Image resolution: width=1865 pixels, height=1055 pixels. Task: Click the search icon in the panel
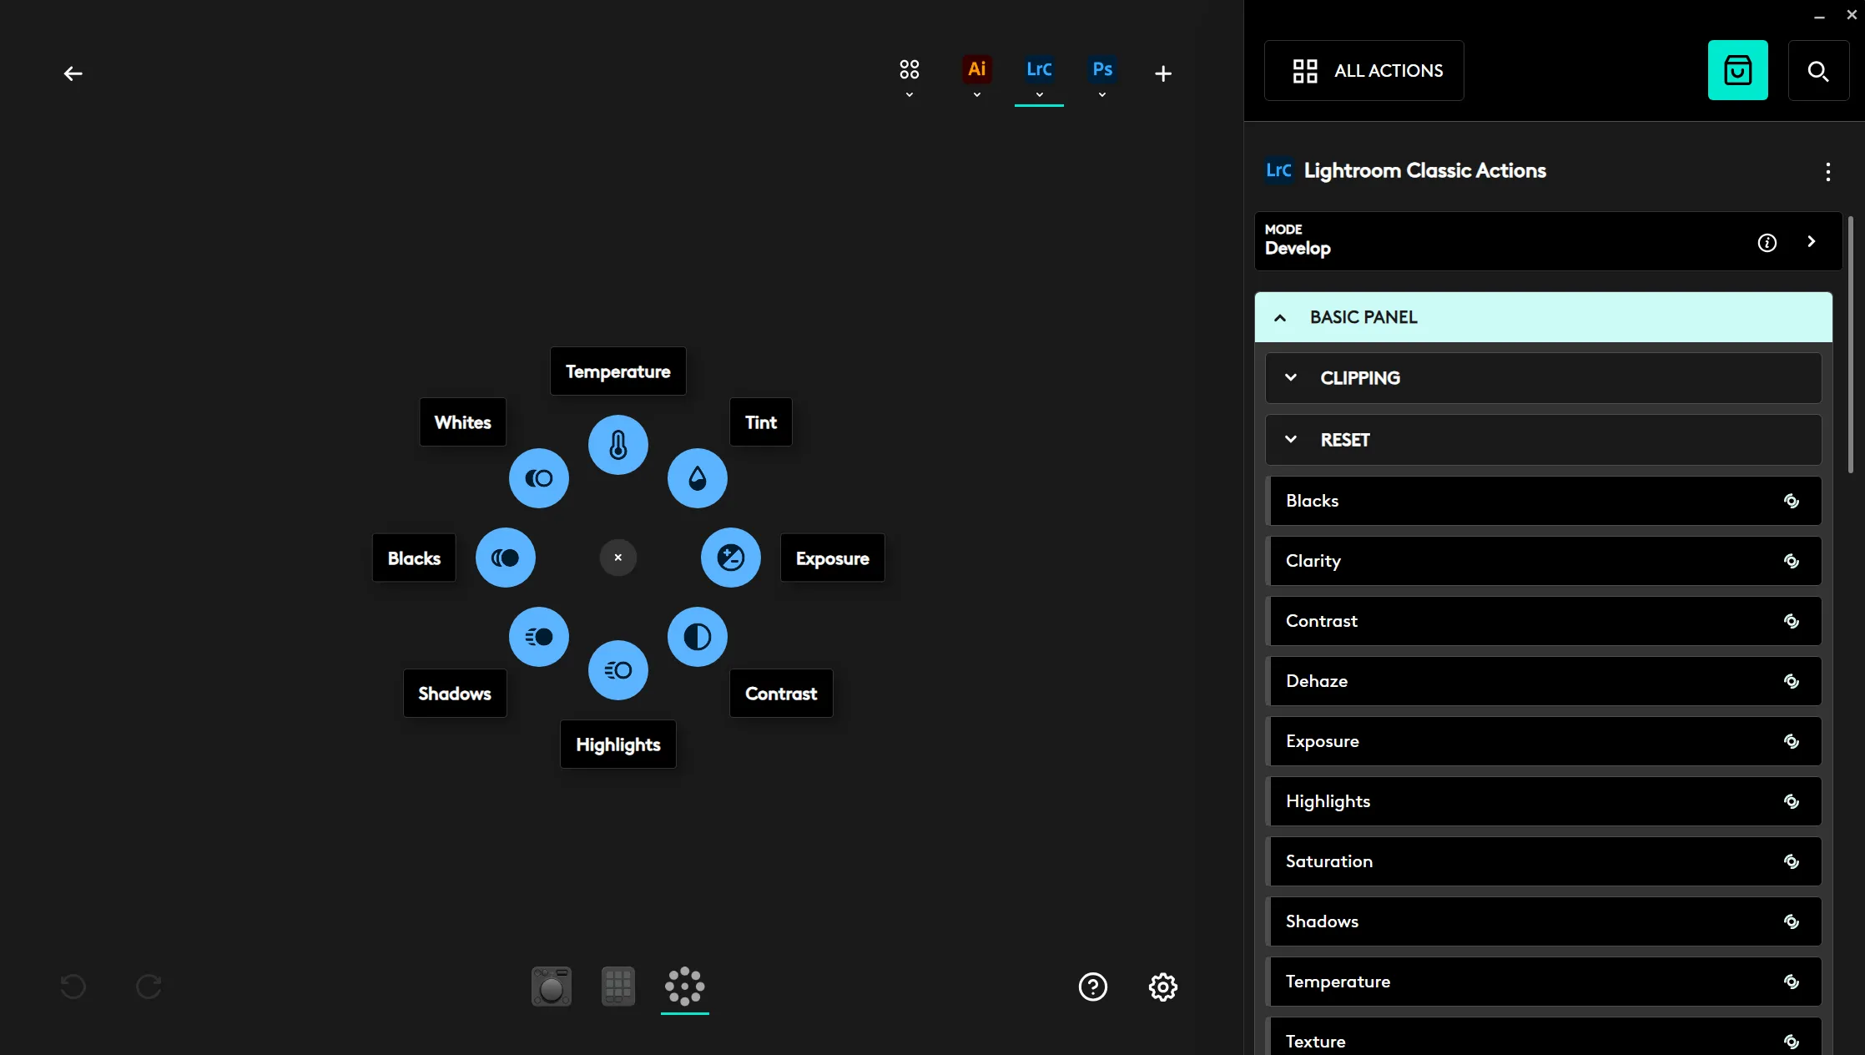click(1819, 71)
